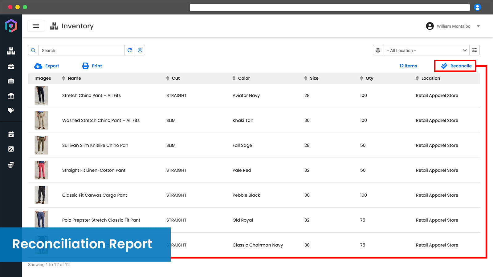Open Washed Stretch Chino Pant thumbnail
Screen dimensions: 493x277
point(41,120)
